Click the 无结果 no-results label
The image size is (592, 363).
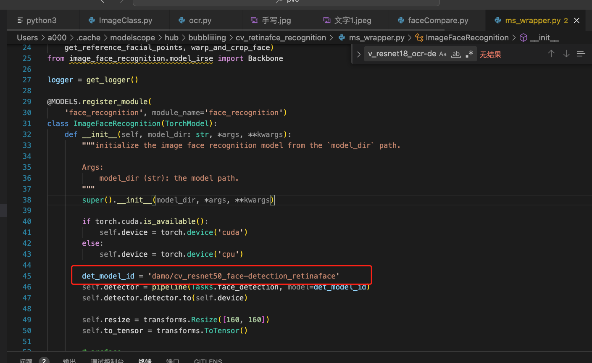point(491,55)
